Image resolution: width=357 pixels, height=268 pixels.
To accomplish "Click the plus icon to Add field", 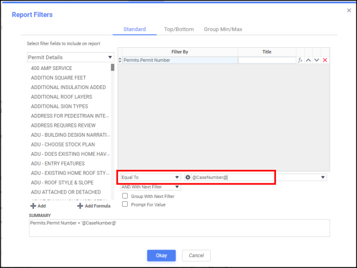I will click(33, 206).
